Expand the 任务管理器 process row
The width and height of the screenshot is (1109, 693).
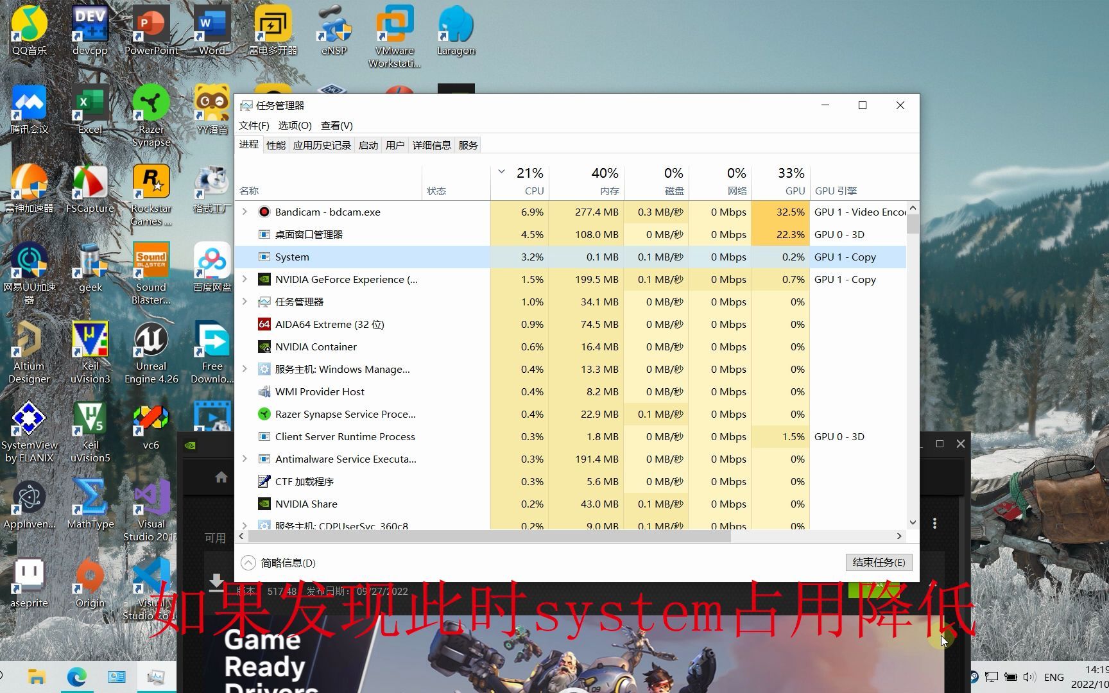pos(245,302)
